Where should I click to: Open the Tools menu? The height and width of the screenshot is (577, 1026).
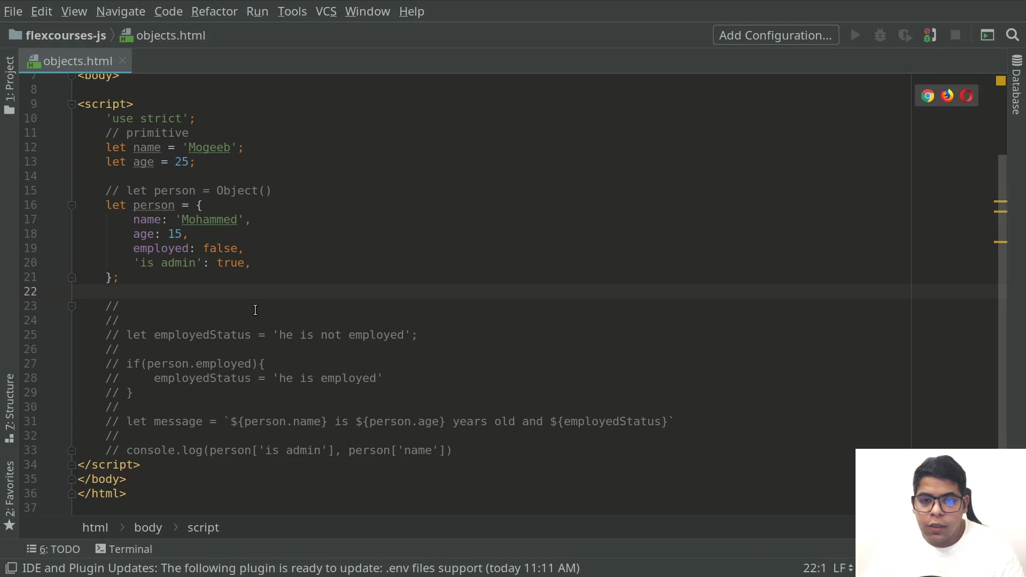click(x=292, y=11)
